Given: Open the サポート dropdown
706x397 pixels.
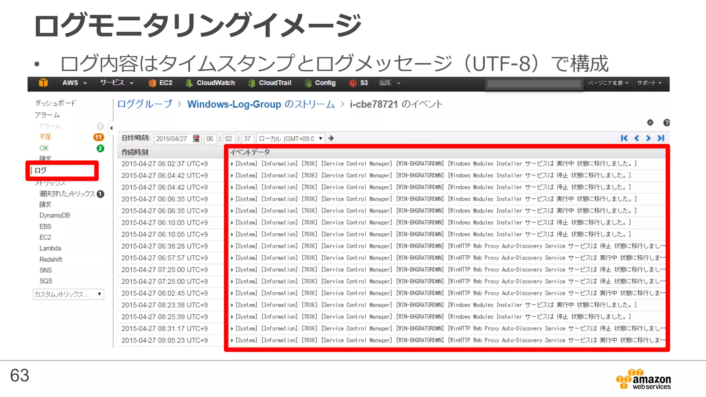Looking at the screenshot, I should (x=649, y=83).
